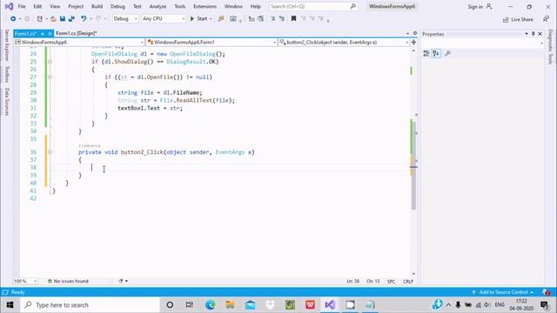Open the Edit menu

(37, 6)
